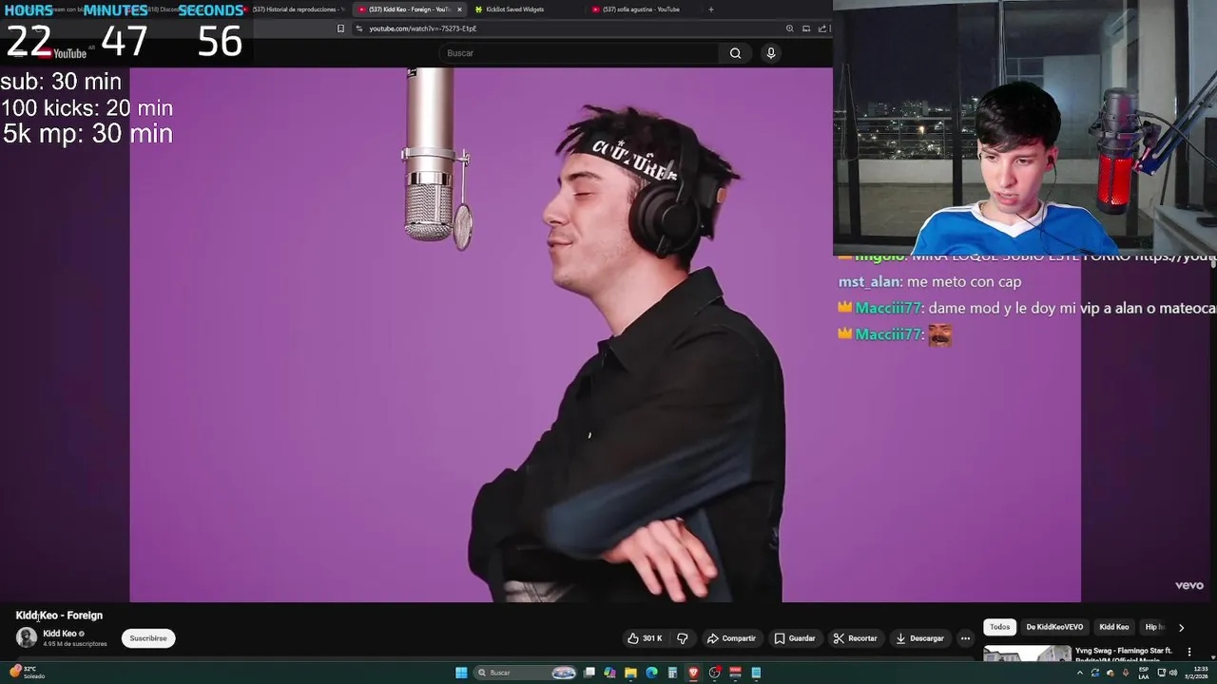Switch to KickBot Saved Widgets tab

514,9
